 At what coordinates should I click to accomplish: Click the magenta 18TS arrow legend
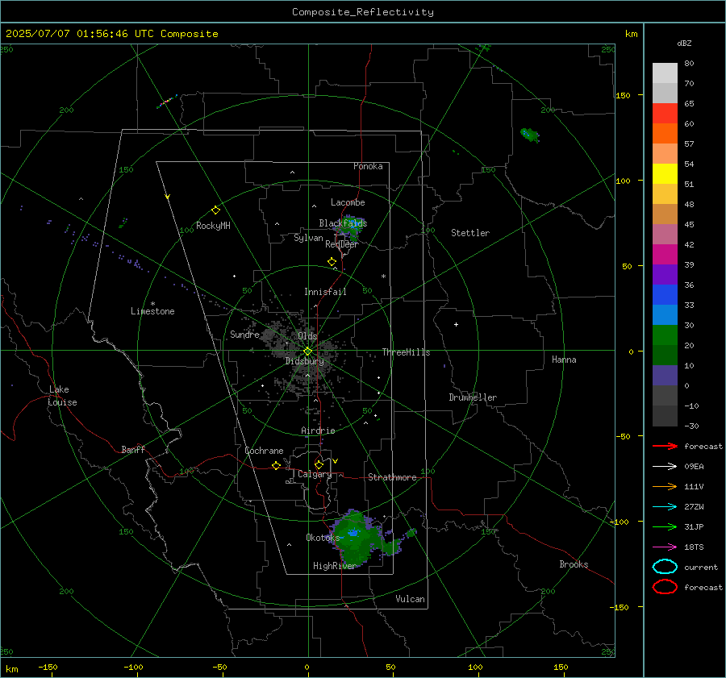click(x=665, y=547)
